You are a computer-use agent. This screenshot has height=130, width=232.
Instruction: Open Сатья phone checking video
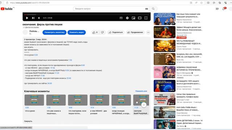click(165, 99)
